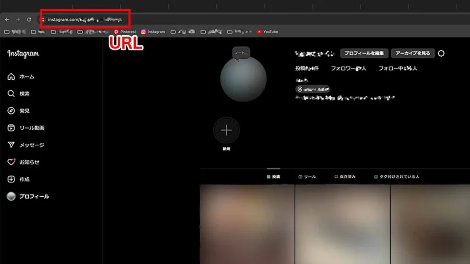Open プロフィール in sidebar
The height and width of the screenshot is (264, 470).
click(28, 196)
